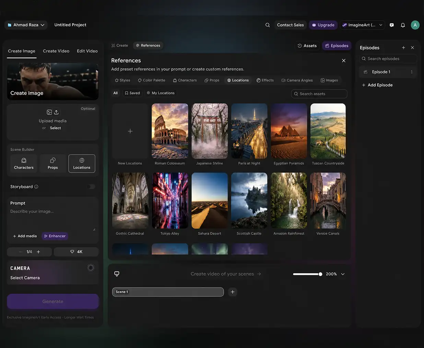The image size is (424, 348).
Task: Open Props in Scene Builder
Action: point(53,164)
